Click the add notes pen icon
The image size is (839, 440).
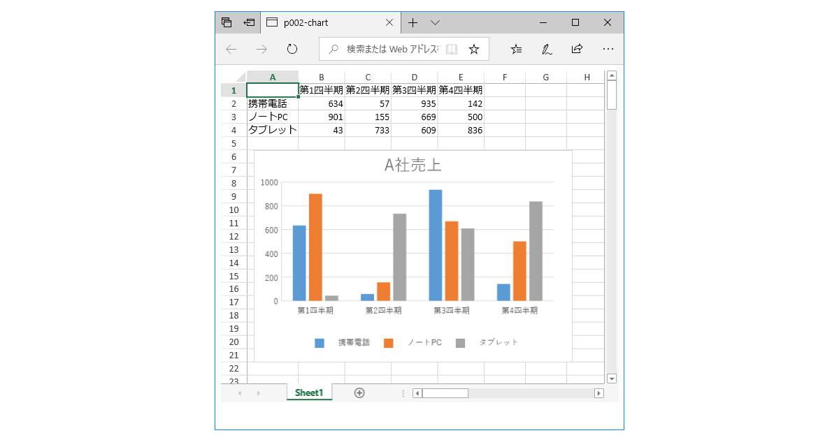547,49
